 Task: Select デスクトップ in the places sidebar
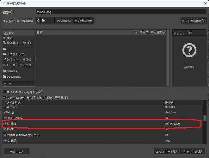click(x=19, y=54)
